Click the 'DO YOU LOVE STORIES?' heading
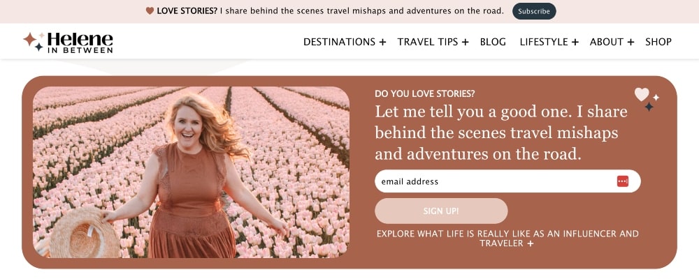Viewport: 699px width, 279px height. pyautogui.click(x=425, y=94)
